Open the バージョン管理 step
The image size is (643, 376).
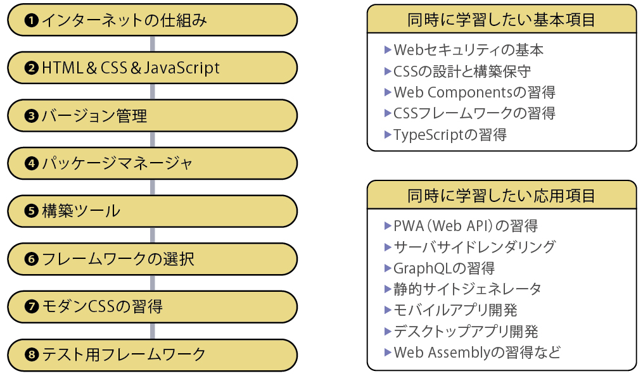pos(152,116)
